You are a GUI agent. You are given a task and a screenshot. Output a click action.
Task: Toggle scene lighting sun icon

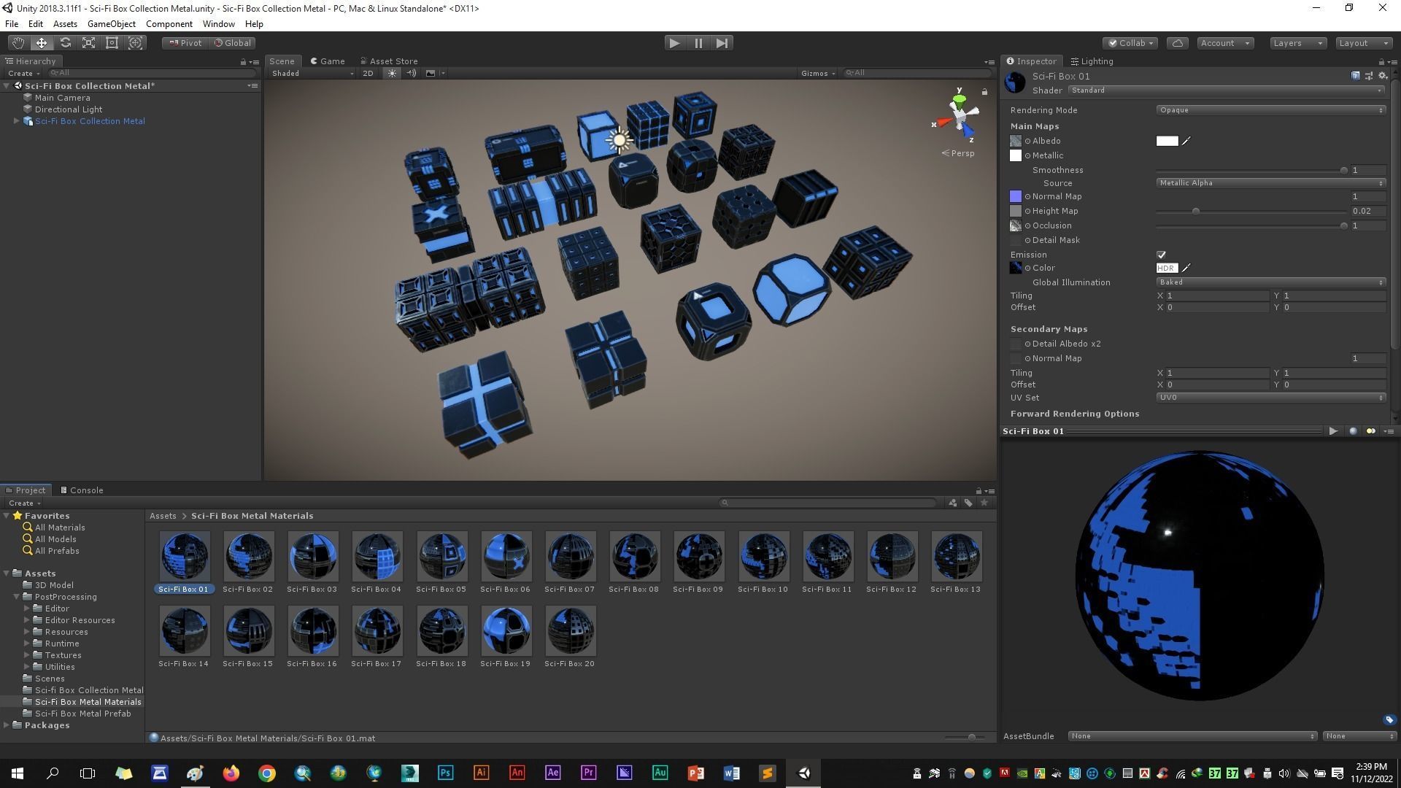click(392, 73)
